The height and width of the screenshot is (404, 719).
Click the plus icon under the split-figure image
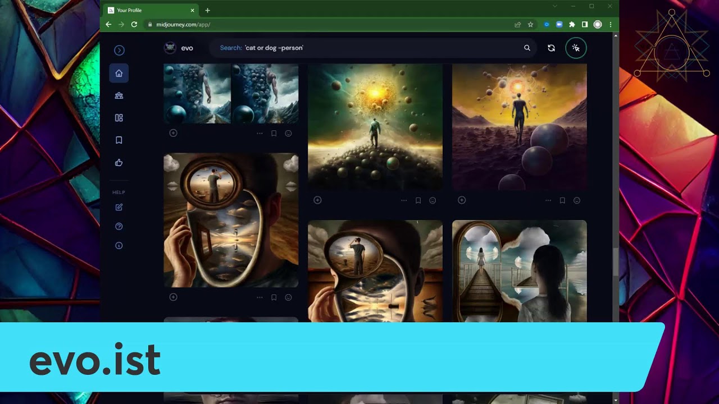point(174,133)
